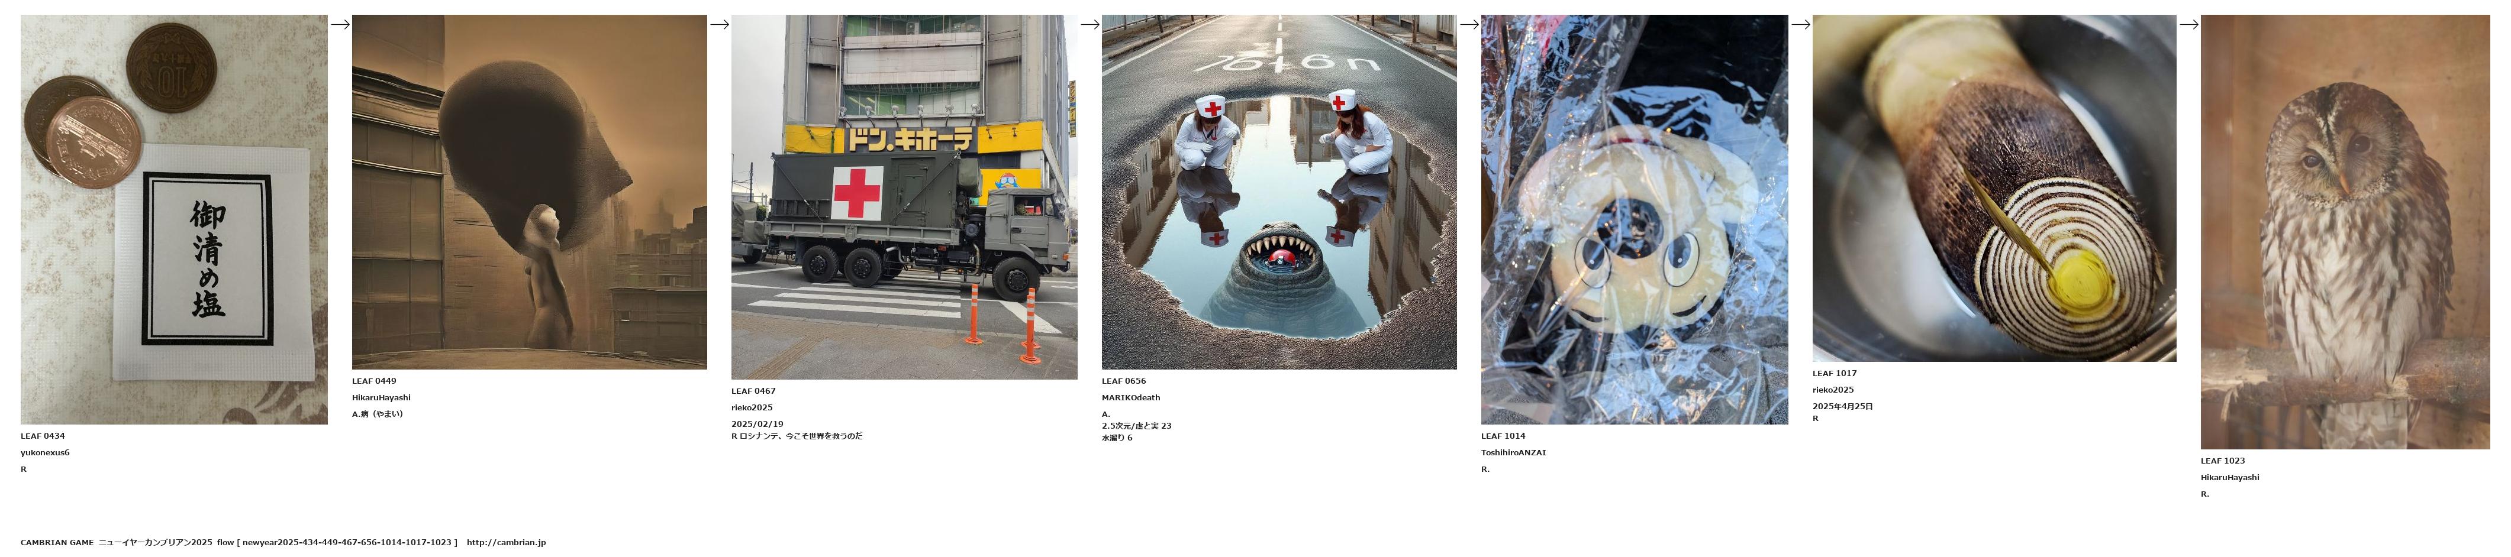
Task: Open the http://cambrian.jp link
Action: [506, 542]
